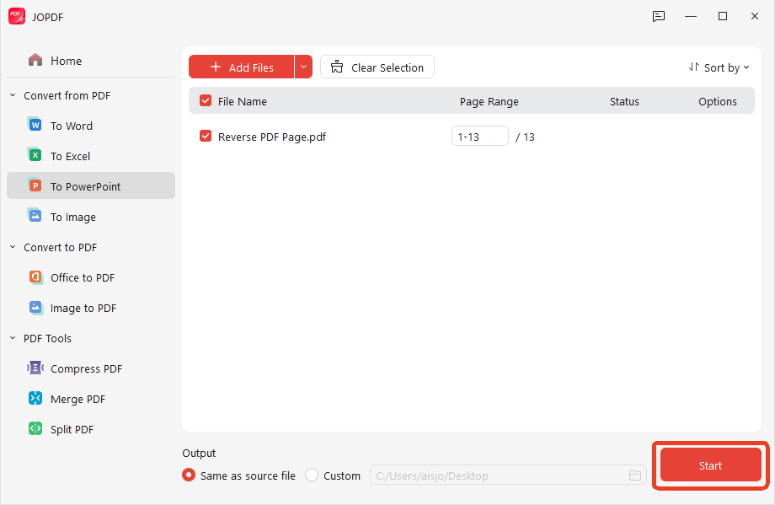Select To Image conversion

pos(91,217)
